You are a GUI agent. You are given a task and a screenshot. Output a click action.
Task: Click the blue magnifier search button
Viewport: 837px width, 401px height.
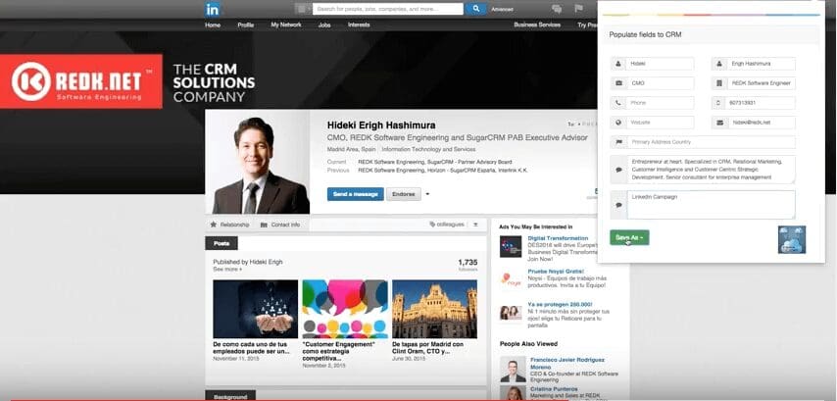[x=475, y=9]
